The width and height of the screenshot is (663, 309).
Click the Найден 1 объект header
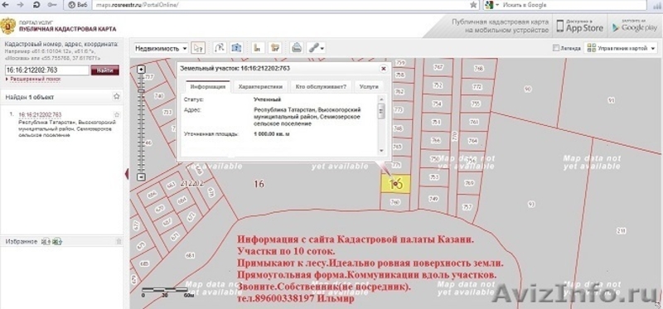30,97
